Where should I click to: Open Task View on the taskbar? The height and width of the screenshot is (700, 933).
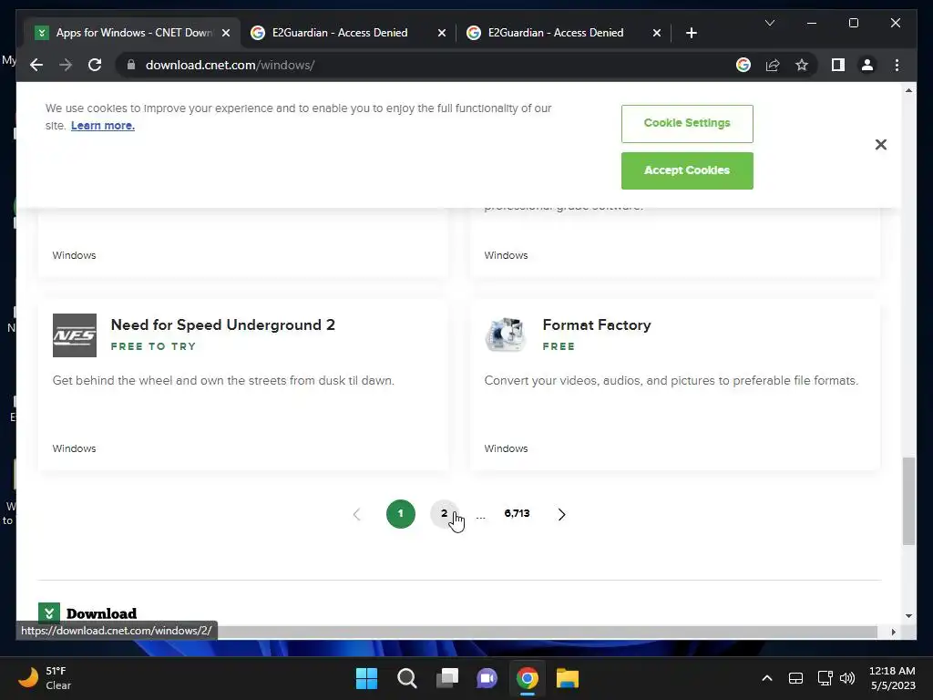point(447,678)
